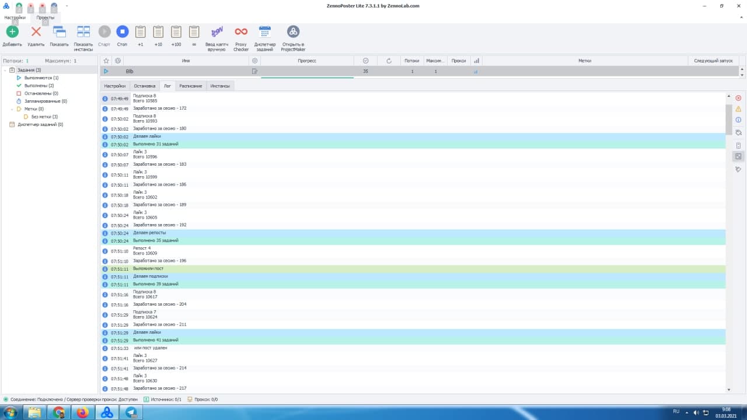The height and width of the screenshot is (420, 747).
Task: Click the document icon in log sidebar
Action: [x=738, y=145]
